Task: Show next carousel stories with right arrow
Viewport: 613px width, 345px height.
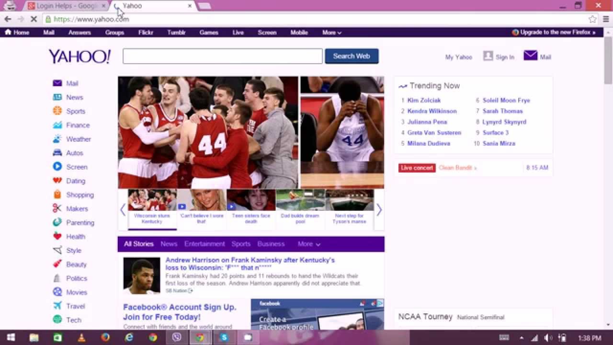Action: pyautogui.click(x=379, y=210)
